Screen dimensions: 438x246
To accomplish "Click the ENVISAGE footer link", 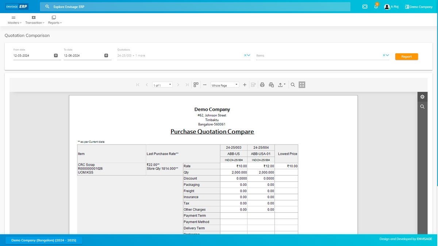I will [424, 239].
